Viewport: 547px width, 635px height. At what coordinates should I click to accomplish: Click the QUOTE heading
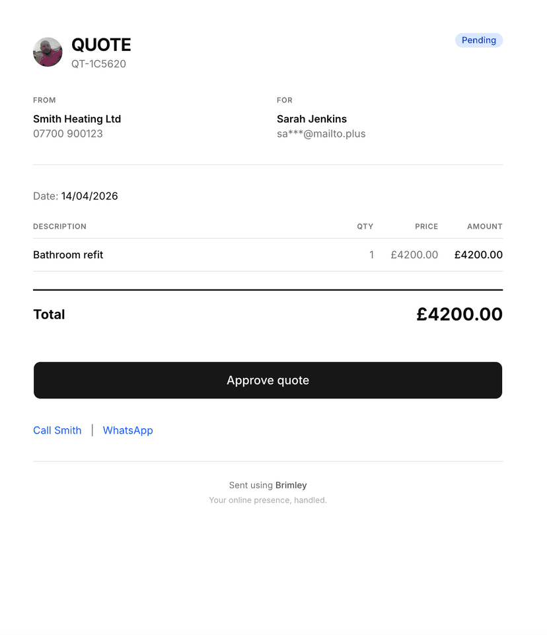(x=101, y=45)
